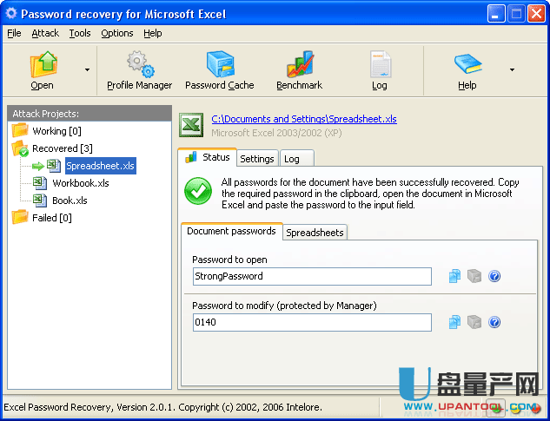
Task: Click the Password to open field
Action: click(312, 277)
